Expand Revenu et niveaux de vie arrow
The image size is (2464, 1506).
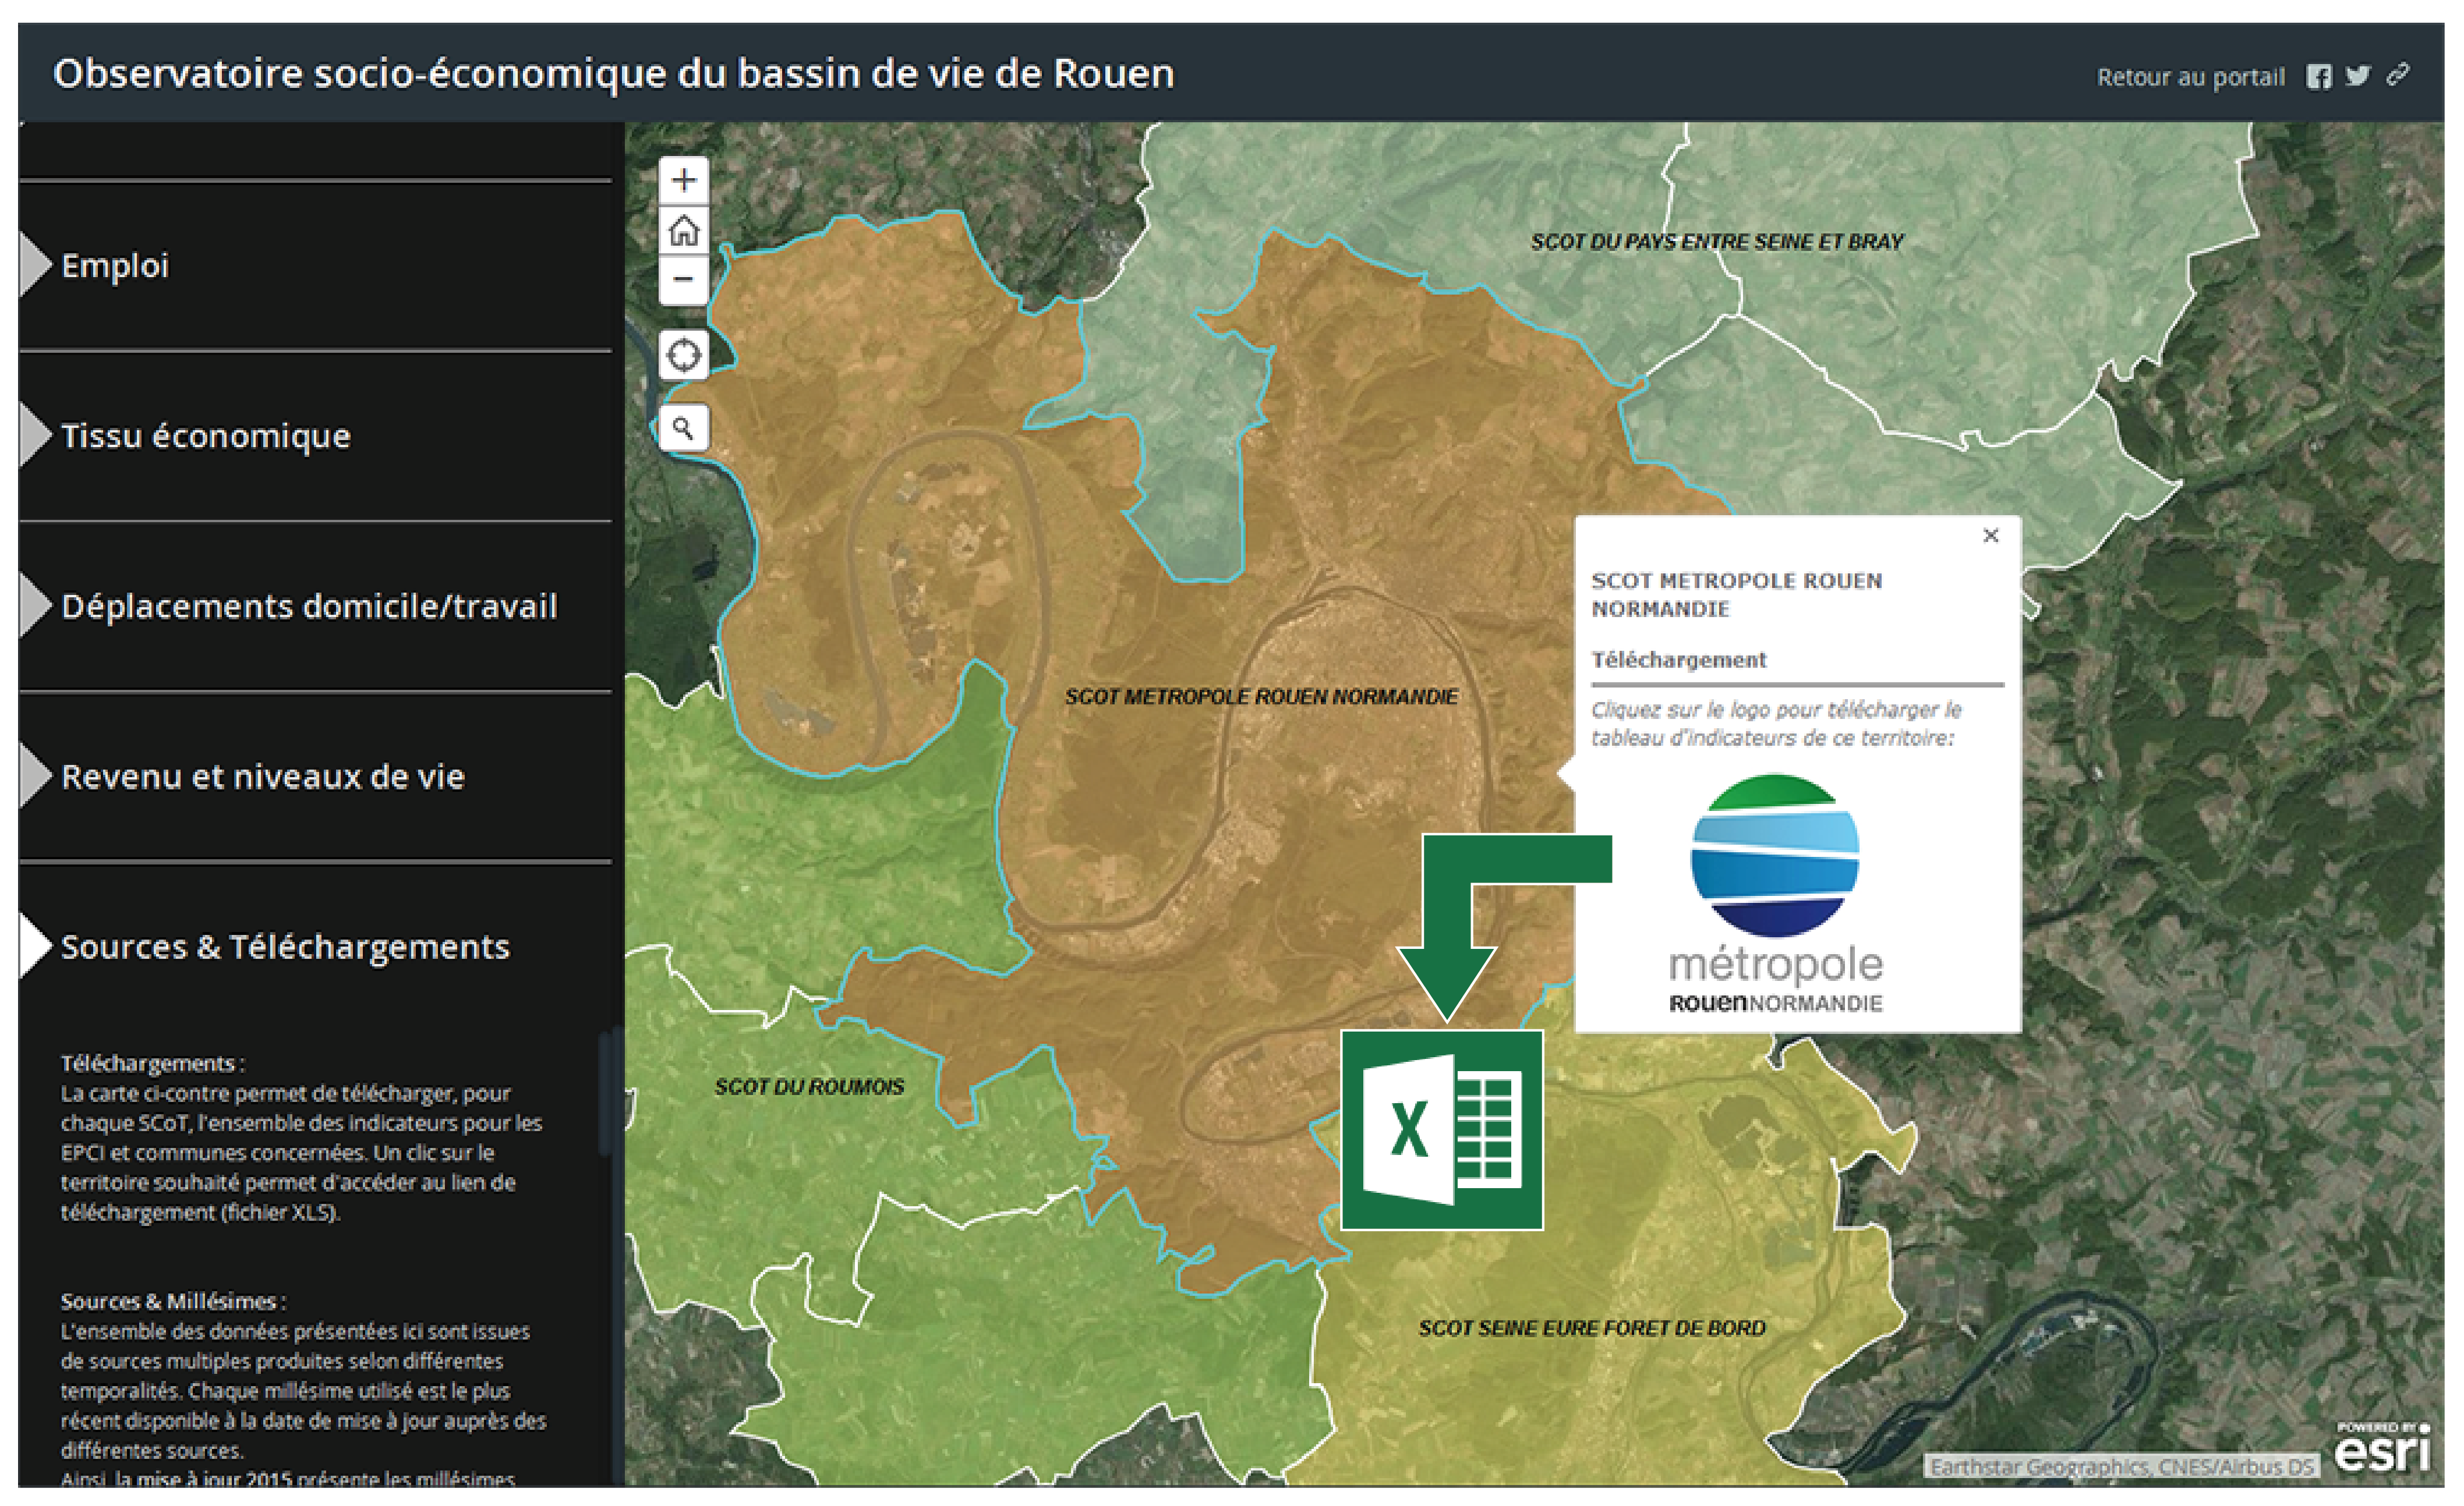pos(35,775)
